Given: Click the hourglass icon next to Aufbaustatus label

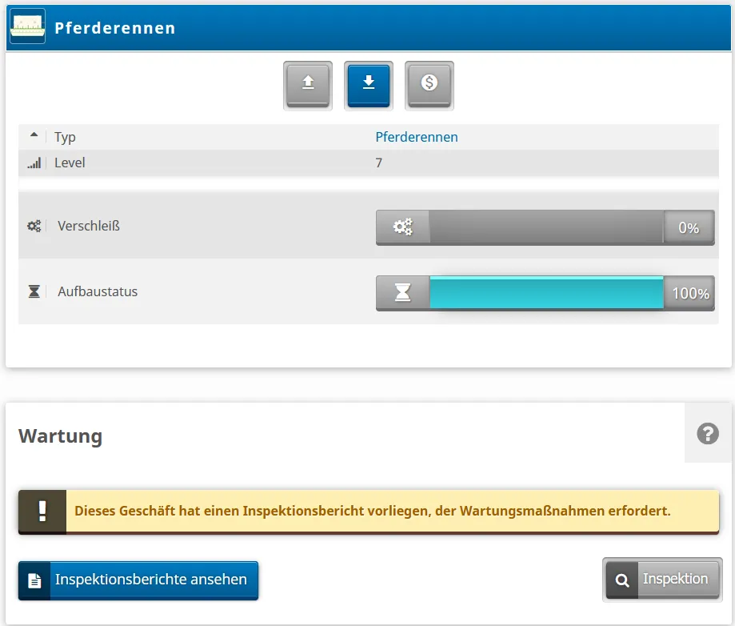Looking at the screenshot, I should (x=34, y=291).
